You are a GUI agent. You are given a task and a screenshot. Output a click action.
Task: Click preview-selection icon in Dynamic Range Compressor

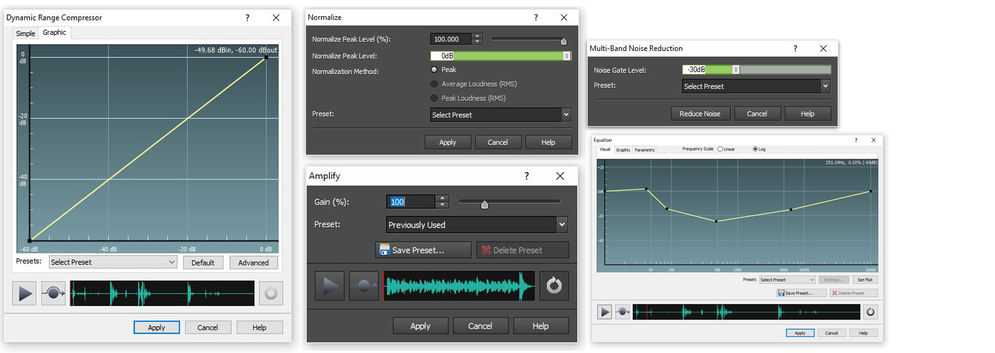point(53,293)
